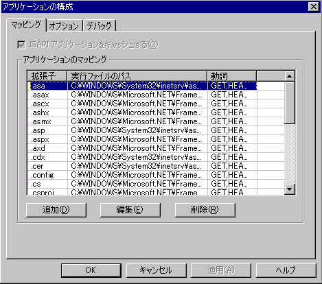The width and height of the screenshot is (322, 284).
Task: Click the 動詞 column header
Action: 231,76
